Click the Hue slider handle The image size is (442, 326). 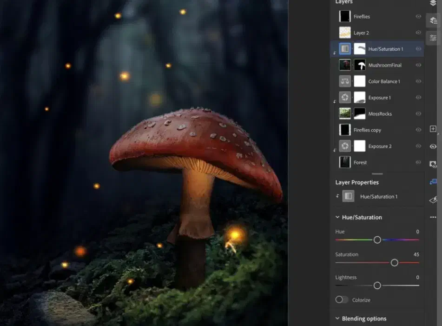377,240
